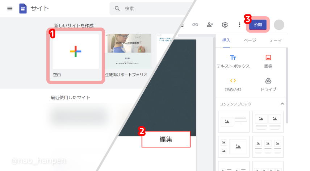Select the three-image content block layout
Screen dimensions: 310x171
268,147
